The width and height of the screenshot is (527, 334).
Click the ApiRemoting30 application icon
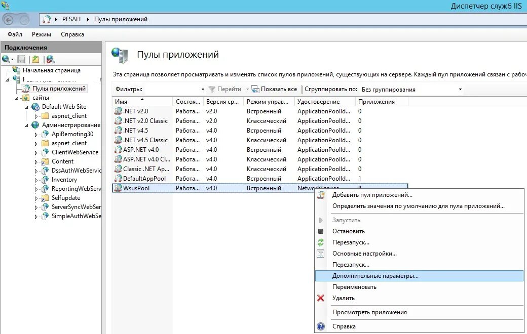45,134
